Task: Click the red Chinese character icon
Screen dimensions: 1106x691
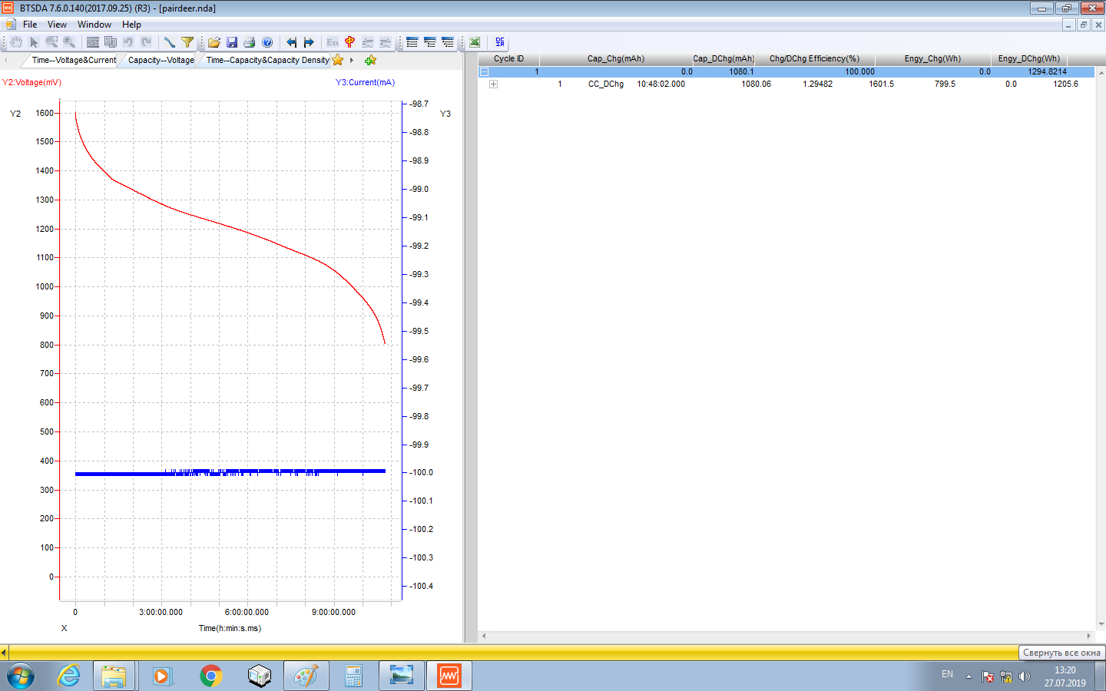Action: tap(350, 42)
